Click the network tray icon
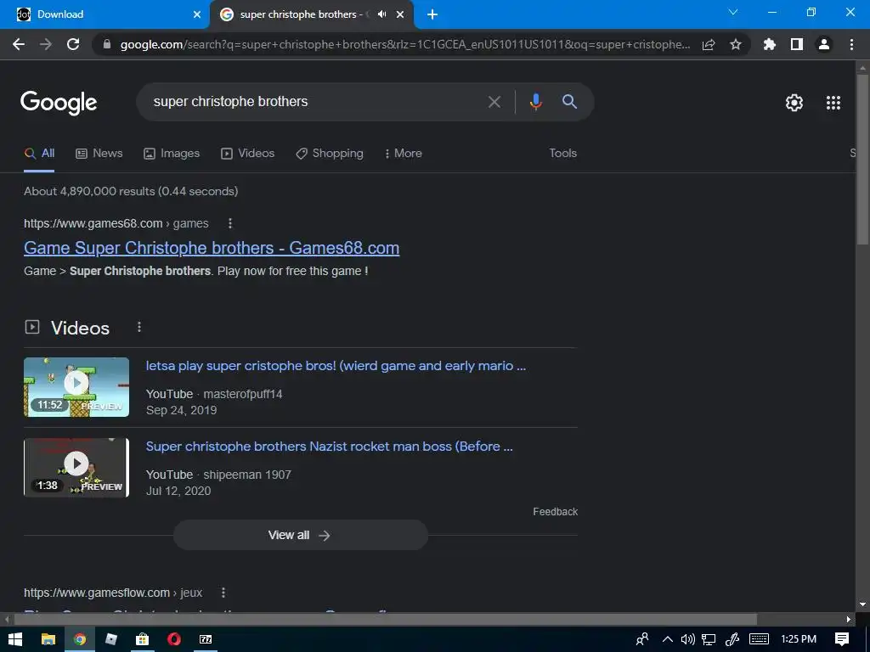870x652 pixels. (709, 639)
